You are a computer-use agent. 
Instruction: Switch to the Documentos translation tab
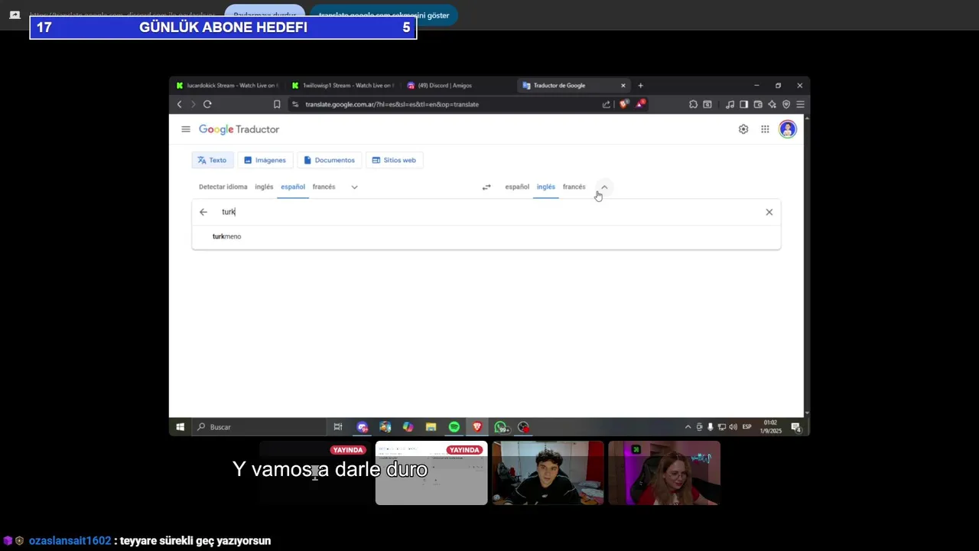[x=329, y=160]
